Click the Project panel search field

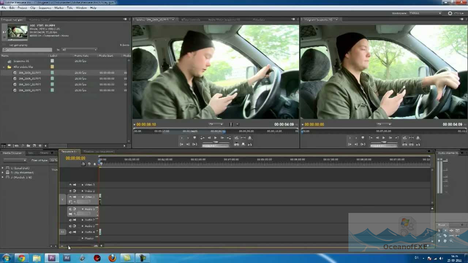(x=27, y=50)
